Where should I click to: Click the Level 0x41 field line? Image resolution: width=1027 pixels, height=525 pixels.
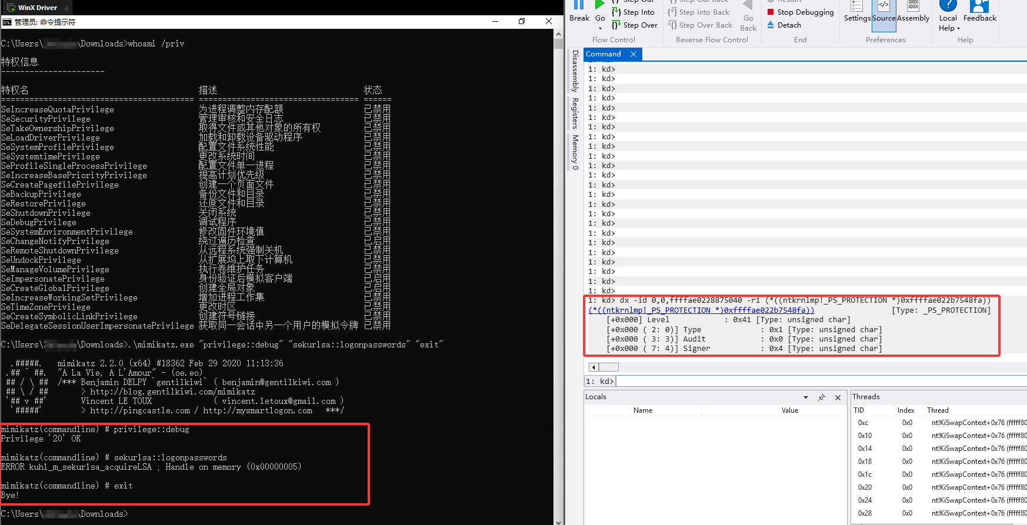pos(728,320)
